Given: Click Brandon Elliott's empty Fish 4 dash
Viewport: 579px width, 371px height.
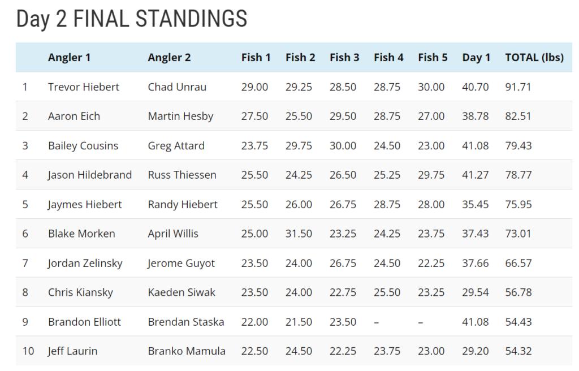Looking at the screenshot, I should click(377, 322).
